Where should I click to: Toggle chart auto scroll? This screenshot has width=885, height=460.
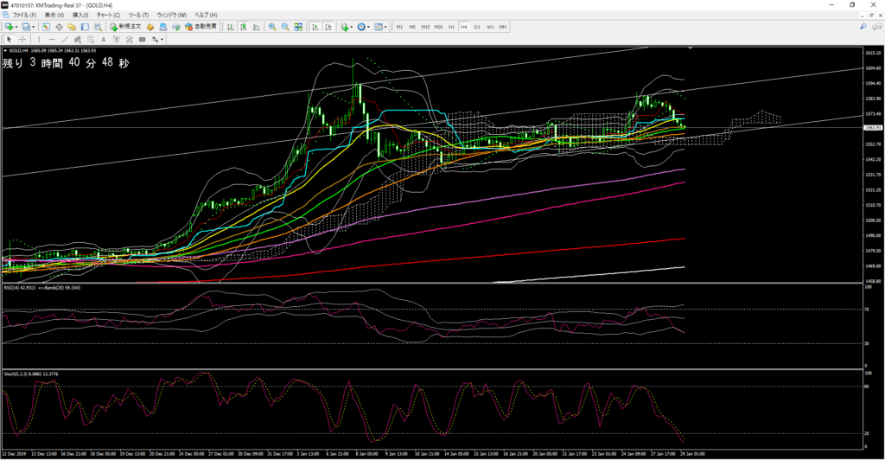[315, 27]
